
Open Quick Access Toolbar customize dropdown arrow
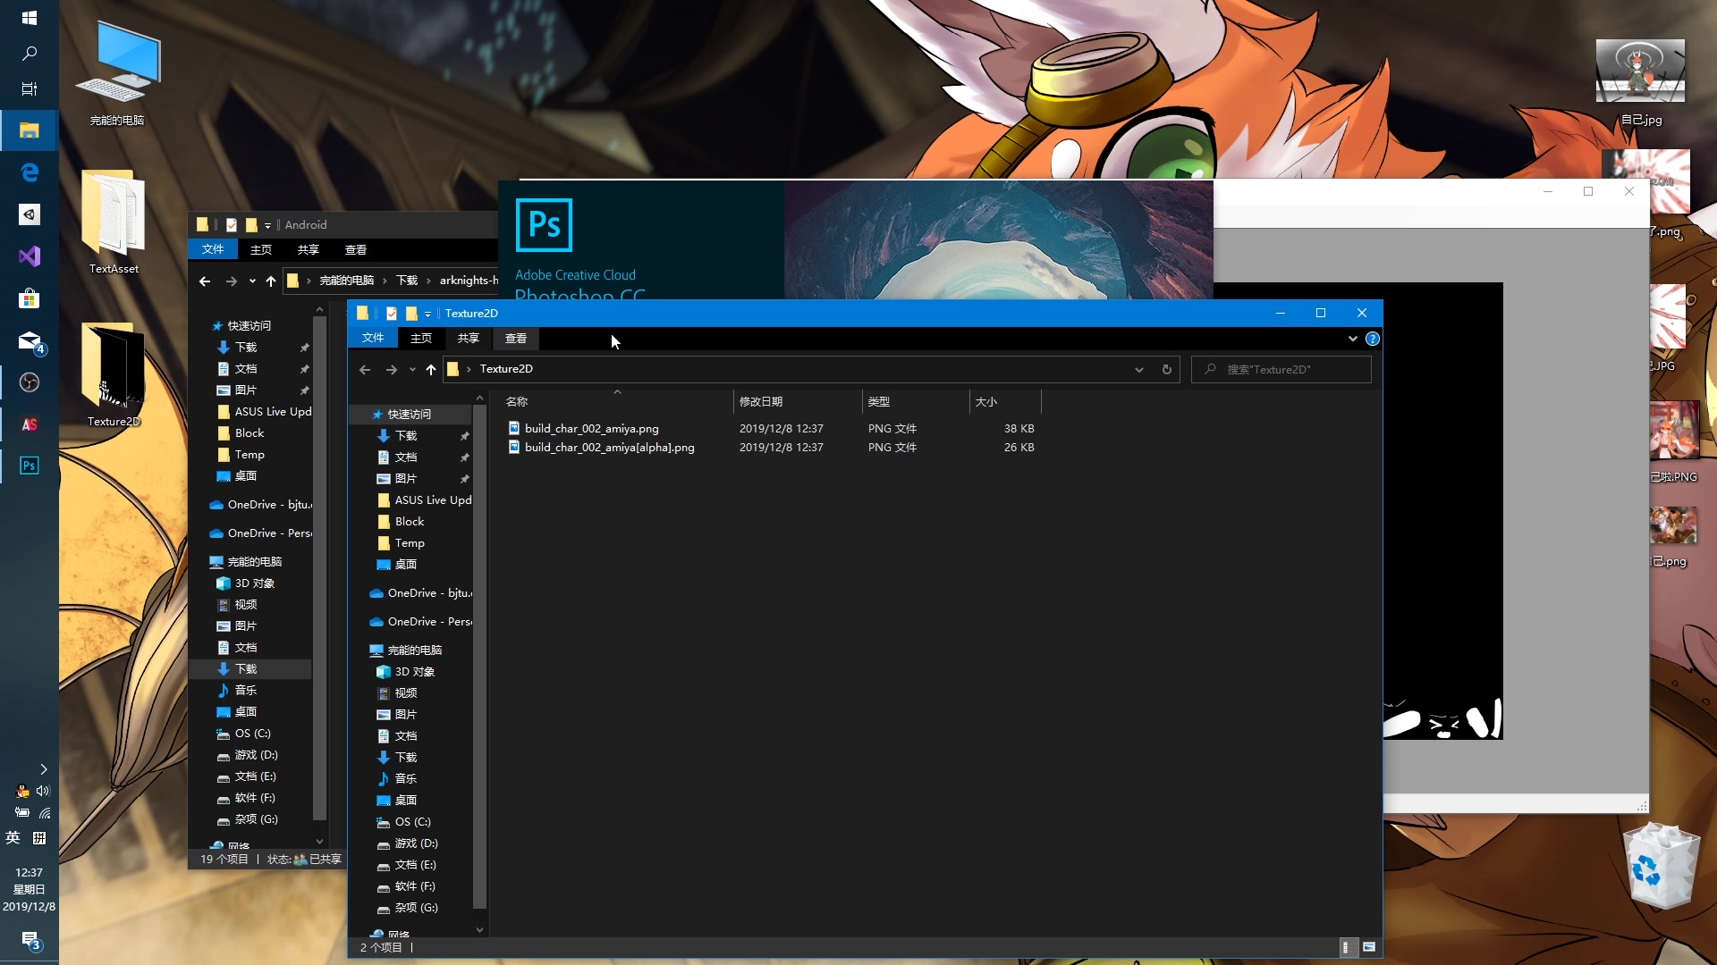point(427,314)
